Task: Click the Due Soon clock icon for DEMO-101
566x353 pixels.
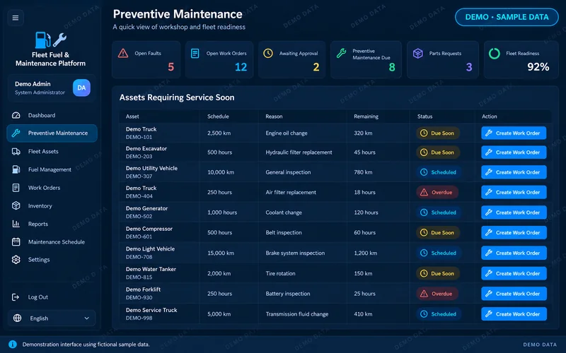Action: 424,133
